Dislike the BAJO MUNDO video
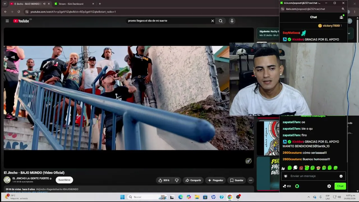Viewport: 359px width, 202px height. tap(177, 180)
